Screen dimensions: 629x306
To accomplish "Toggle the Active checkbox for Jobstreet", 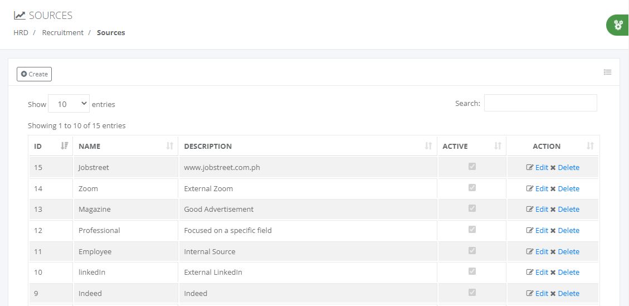I will point(472,167).
